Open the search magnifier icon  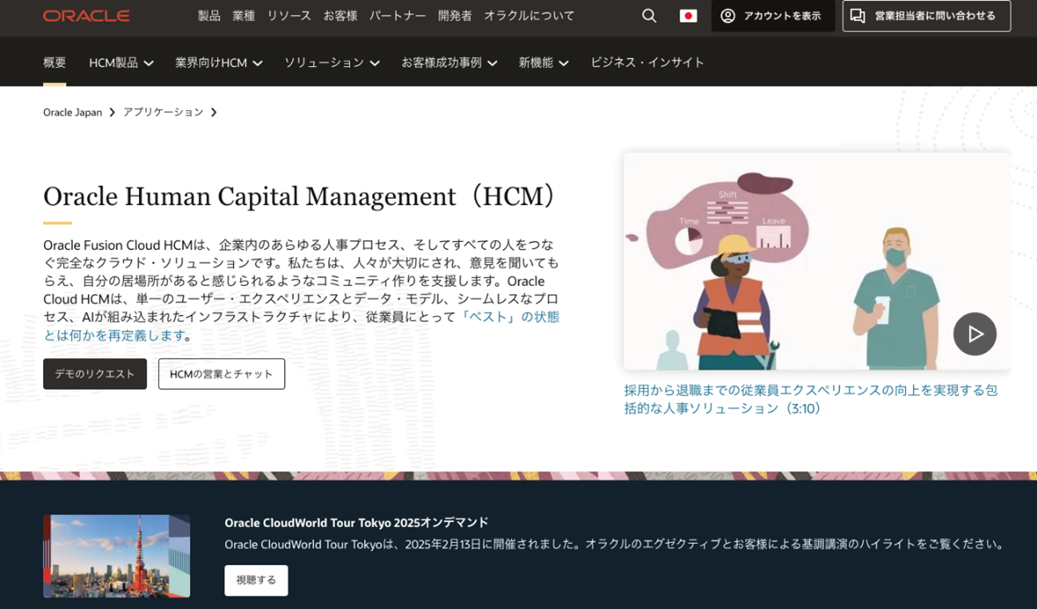pos(649,16)
